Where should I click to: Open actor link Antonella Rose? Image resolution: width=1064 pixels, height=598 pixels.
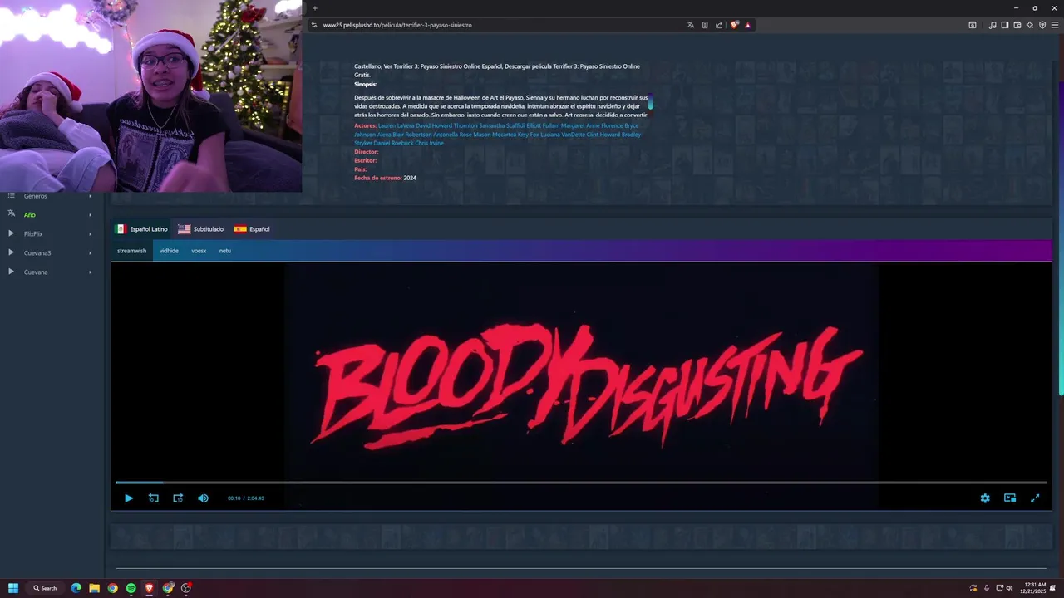tap(452, 135)
